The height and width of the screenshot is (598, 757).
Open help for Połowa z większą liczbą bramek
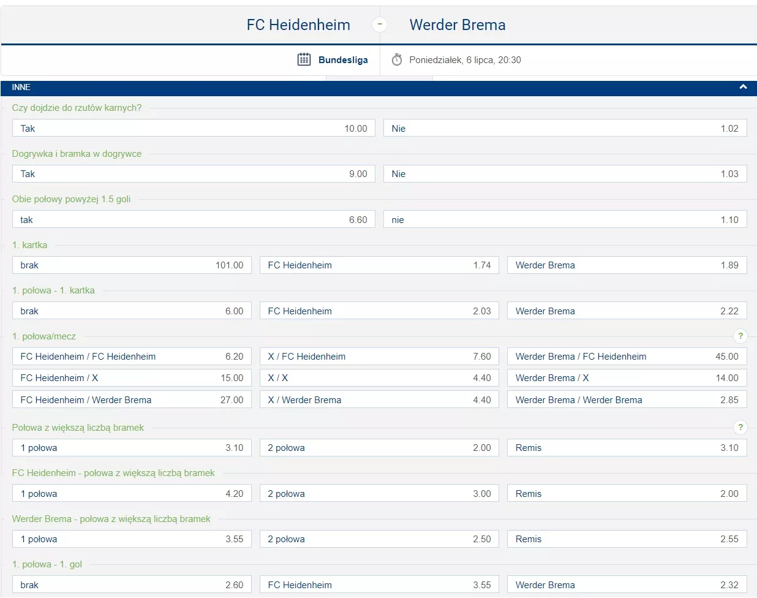click(x=740, y=428)
